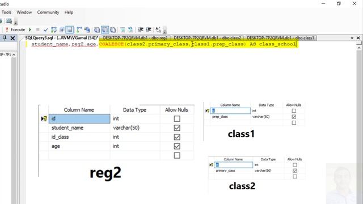Click the student_name column name cell

(79, 128)
